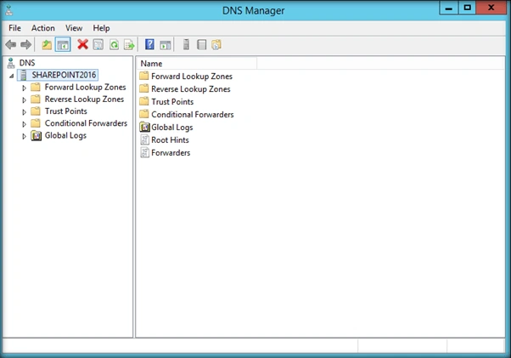
Task: Select Forward Lookup Zones label in tree
Action: (x=86, y=87)
